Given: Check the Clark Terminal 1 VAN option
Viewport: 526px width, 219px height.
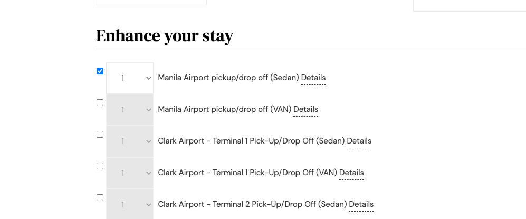Looking at the screenshot, I should (100, 166).
